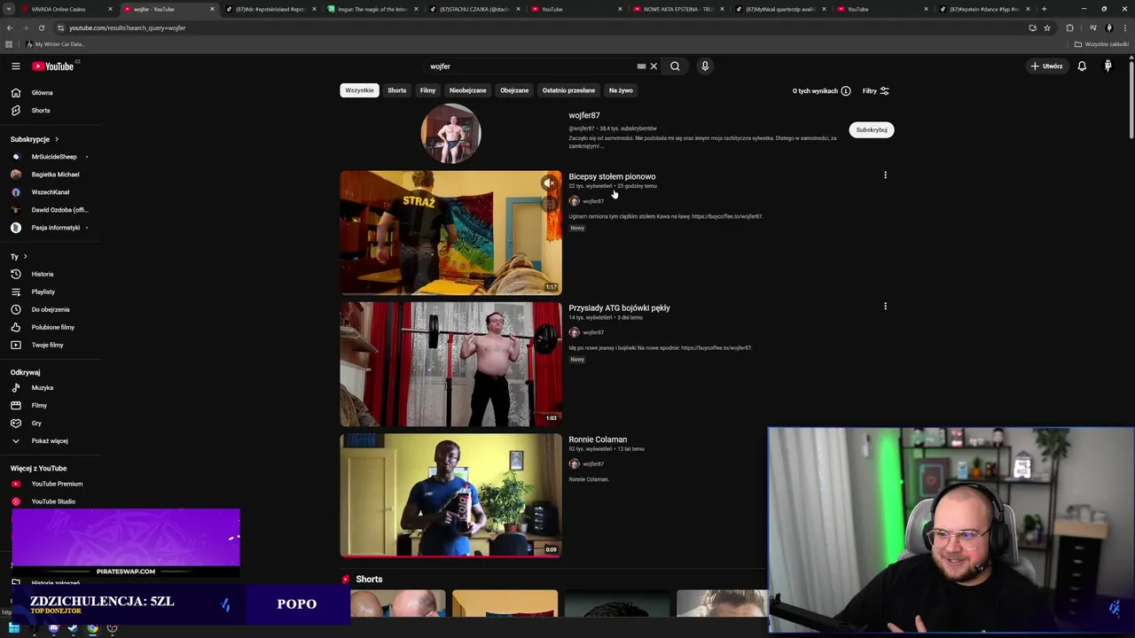Focus the YouTube search field containing wojfer
Viewport: 1135px width, 638px height.
532,66
